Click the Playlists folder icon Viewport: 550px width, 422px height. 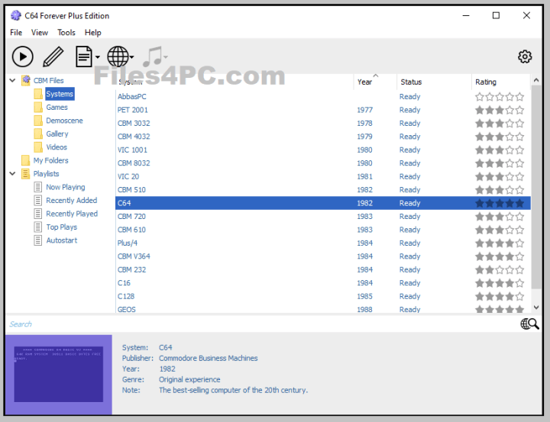[x=25, y=174]
